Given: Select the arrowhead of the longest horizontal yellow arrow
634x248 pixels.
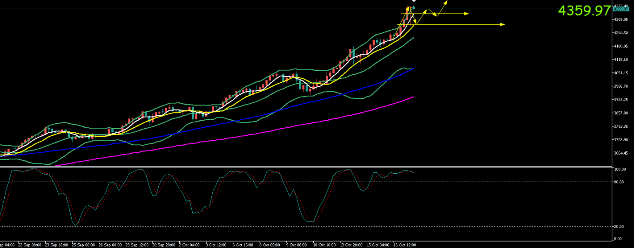Looking at the screenshot, I should 502,24.
